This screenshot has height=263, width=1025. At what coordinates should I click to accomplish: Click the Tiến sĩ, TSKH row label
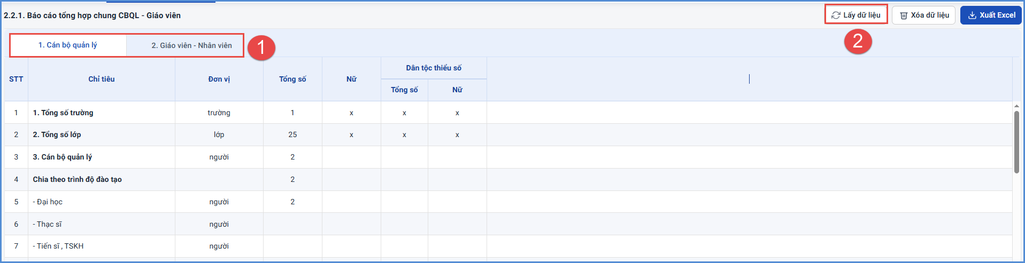click(58, 246)
